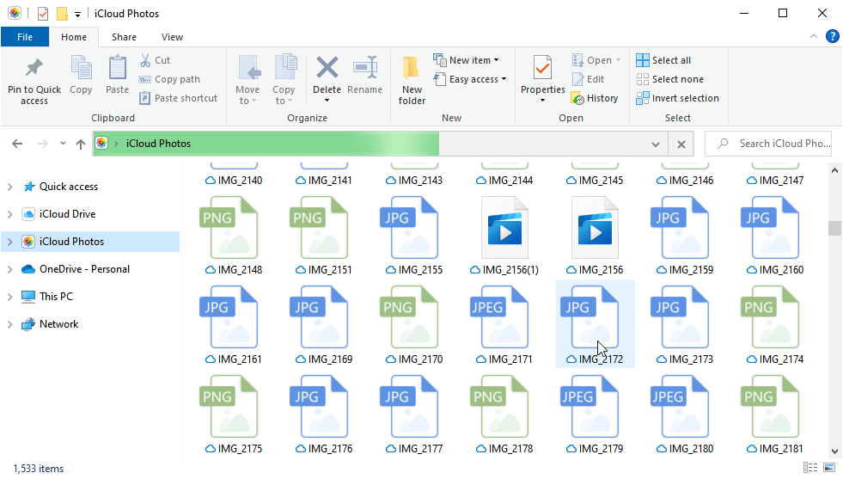Click the Pin to Quick access icon
Viewport: 843px width, 479px height.
tap(34, 69)
